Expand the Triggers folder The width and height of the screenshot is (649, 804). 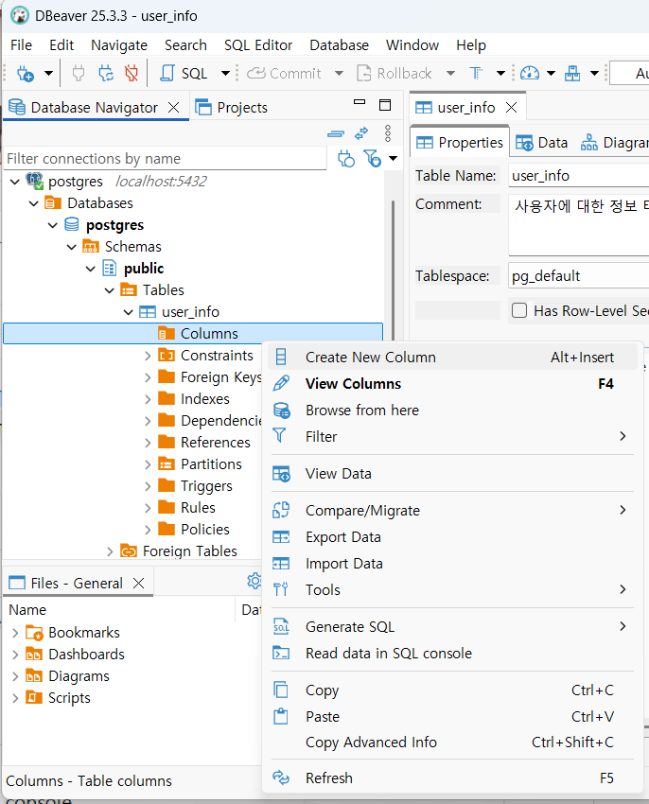pos(148,486)
